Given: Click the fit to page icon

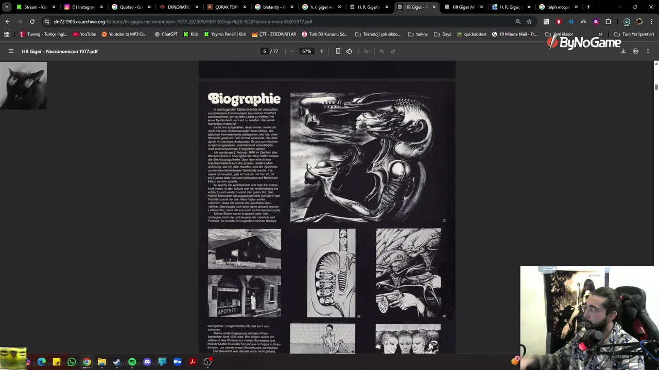Looking at the screenshot, I should (338, 51).
